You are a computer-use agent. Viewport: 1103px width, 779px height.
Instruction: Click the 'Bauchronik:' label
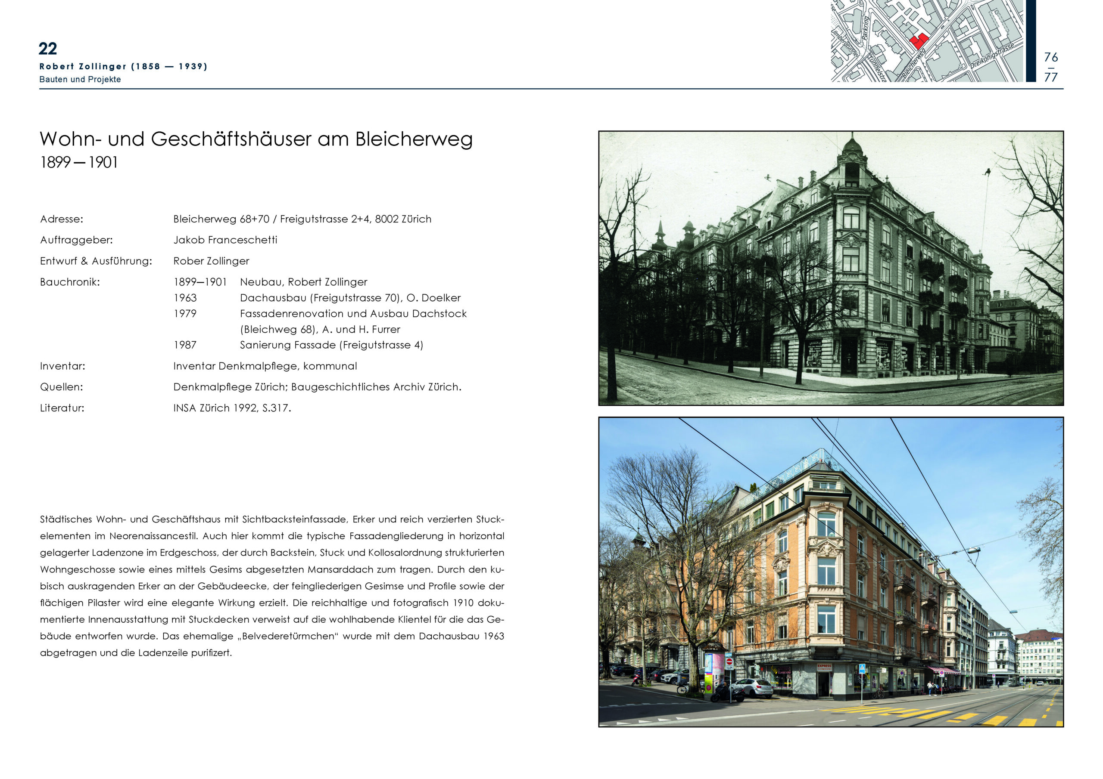tap(70, 282)
